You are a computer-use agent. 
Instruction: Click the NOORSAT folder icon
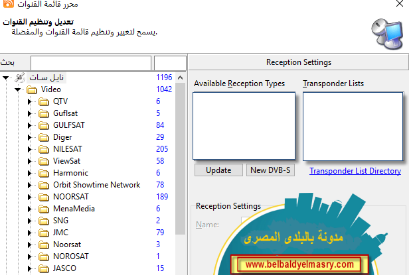tap(44, 197)
